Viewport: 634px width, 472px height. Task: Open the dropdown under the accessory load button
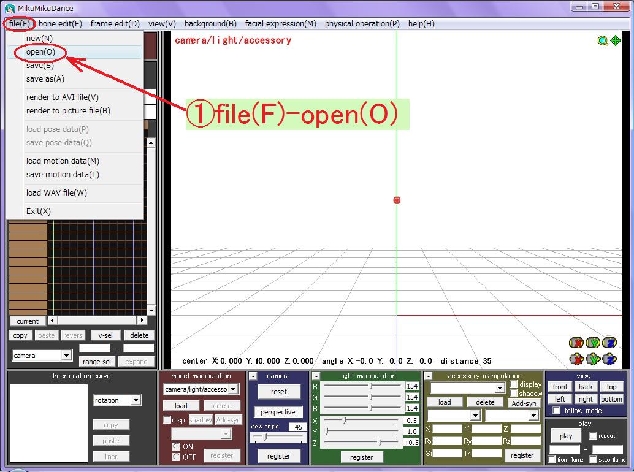coord(475,416)
